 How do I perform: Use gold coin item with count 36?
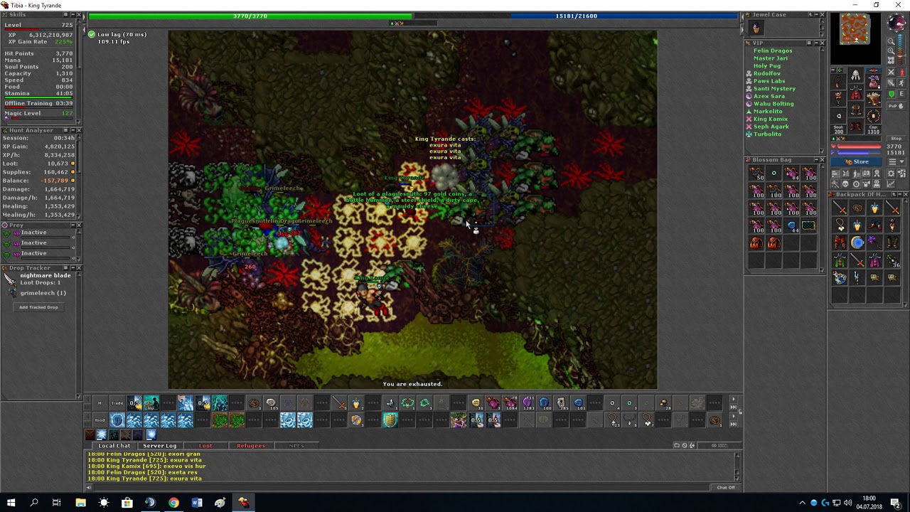click(x=476, y=403)
